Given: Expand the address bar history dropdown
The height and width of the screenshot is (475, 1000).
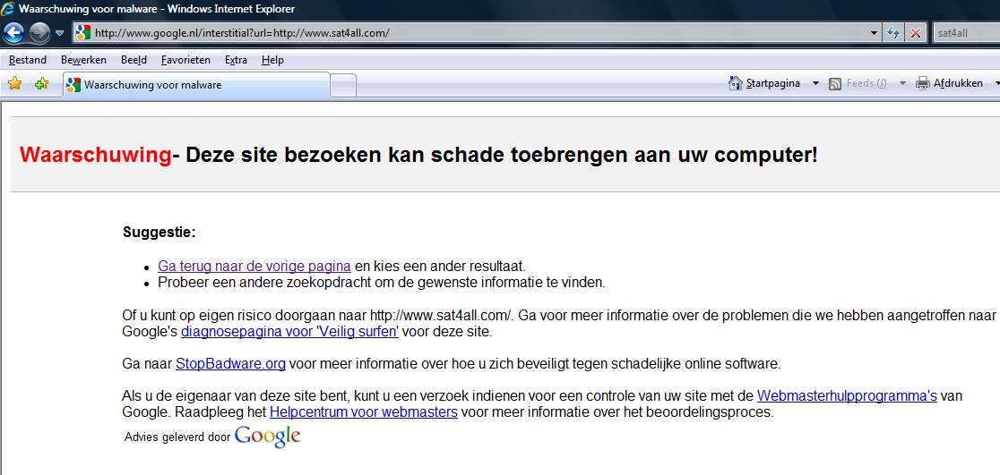Looking at the screenshot, I should [x=874, y=33].
